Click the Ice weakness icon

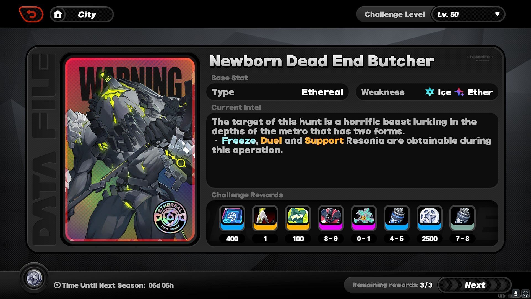430,92
